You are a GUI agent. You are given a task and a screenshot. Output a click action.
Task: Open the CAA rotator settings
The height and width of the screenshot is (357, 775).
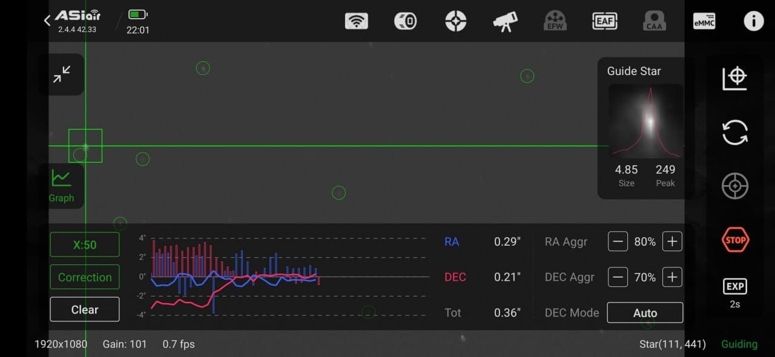click(x=655, y=21)
